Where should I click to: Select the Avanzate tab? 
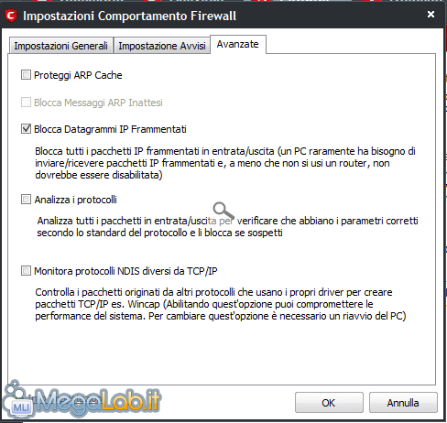pyautogui.click(x=238, y=44)
